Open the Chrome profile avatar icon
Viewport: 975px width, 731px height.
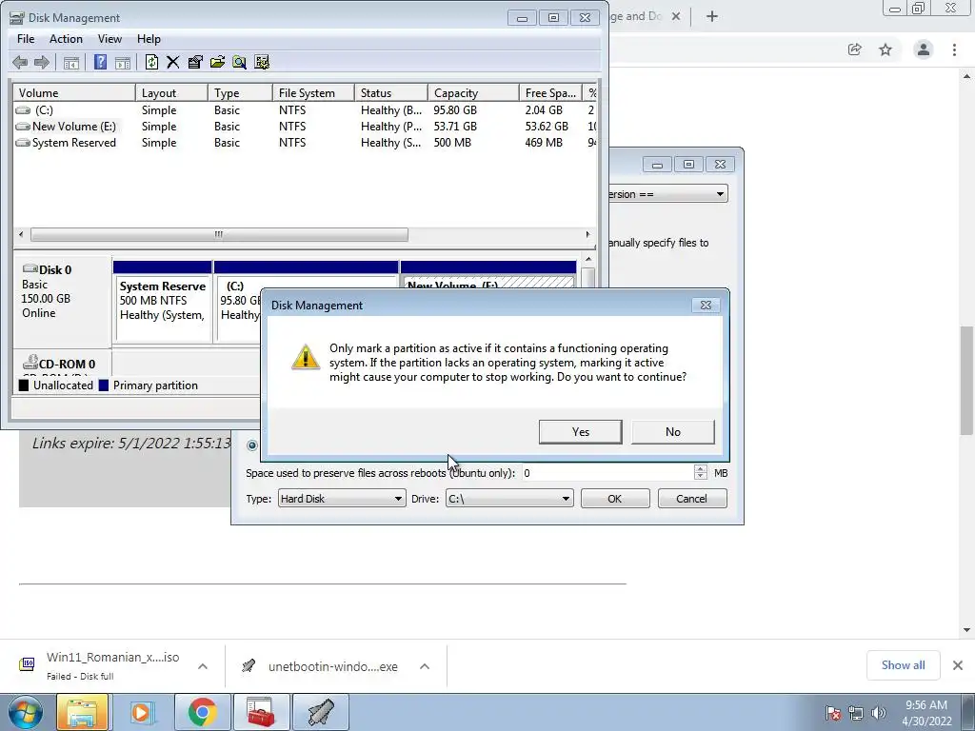coord(924,49)
